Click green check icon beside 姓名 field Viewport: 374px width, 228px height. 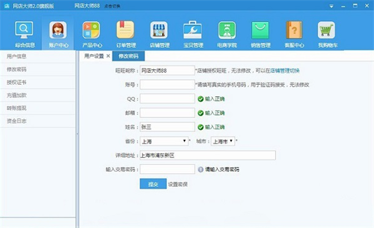click(201, 127)
